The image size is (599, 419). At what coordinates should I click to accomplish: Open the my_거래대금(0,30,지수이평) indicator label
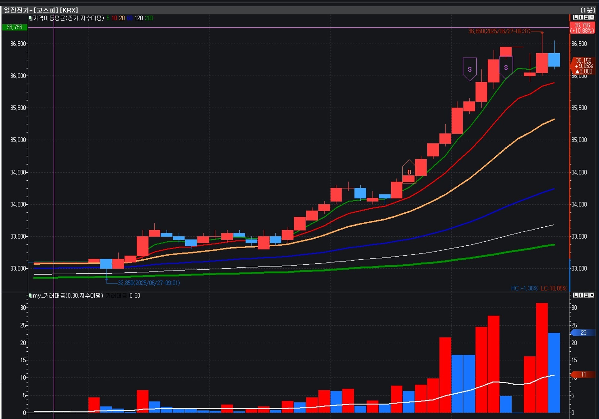[68, 295]
